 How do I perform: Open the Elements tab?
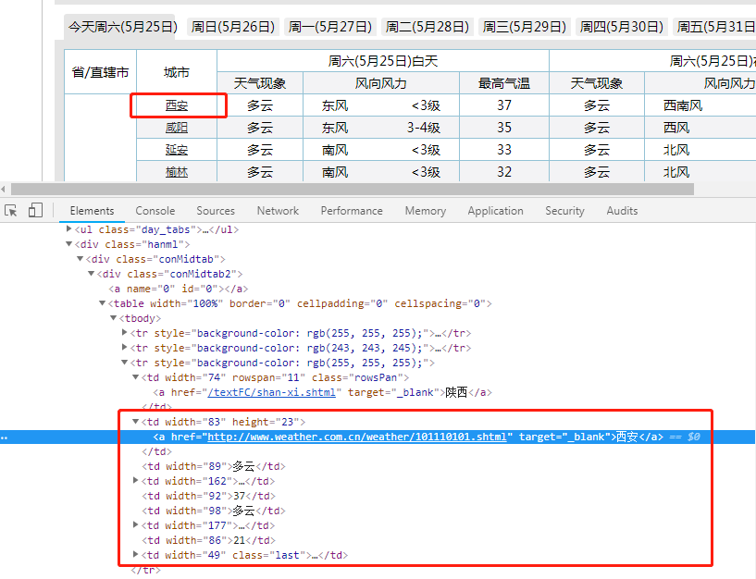click(x=92, y=211)
